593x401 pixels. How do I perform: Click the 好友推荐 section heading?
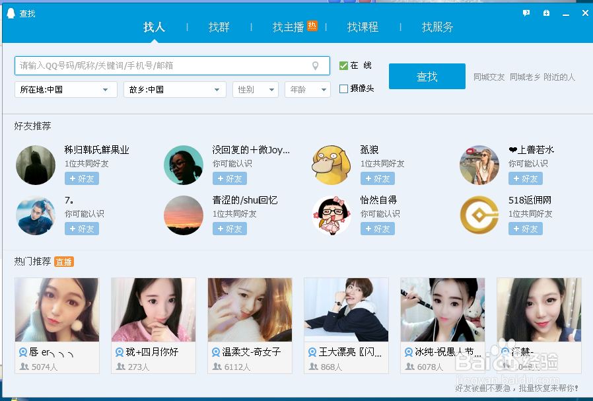click(x=32, y=126)
